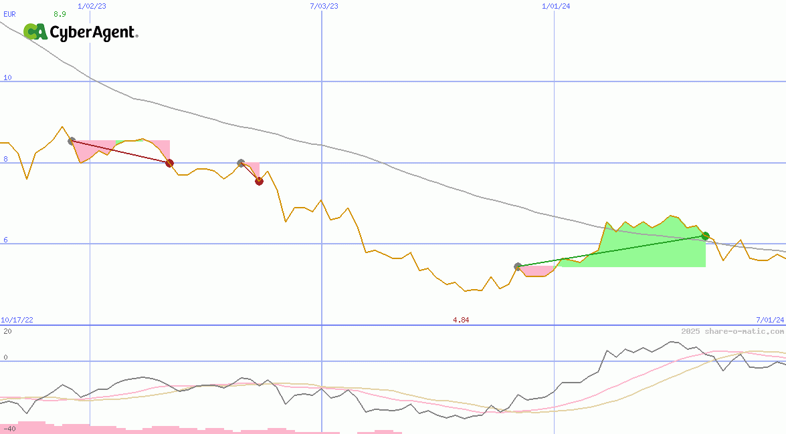Click the grey entry marker of the first trade
Viewport: 786px width, 434px height.
click(72, 141)
